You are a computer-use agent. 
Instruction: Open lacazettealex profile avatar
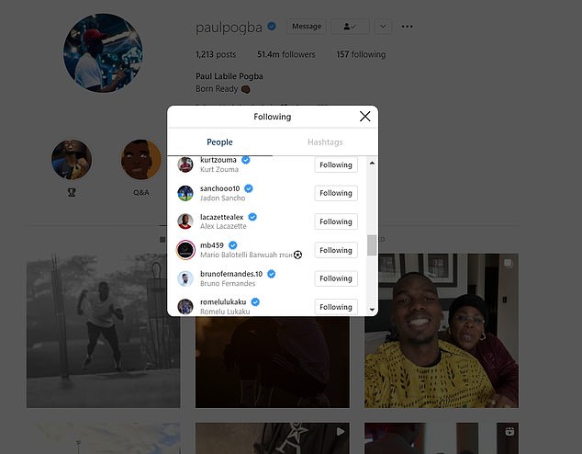tap(185, 221)
